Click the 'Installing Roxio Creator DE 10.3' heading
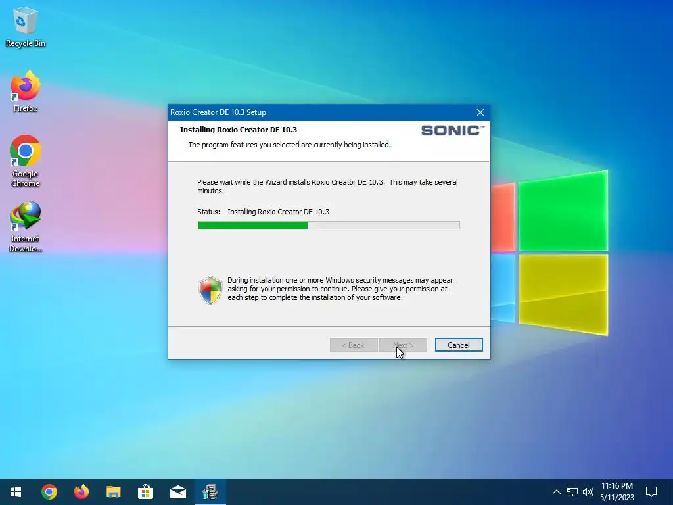Screen dimensions: 673x505 point(238,130)
